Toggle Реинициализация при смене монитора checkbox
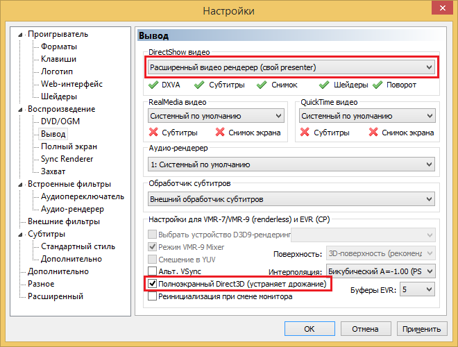 153,296
